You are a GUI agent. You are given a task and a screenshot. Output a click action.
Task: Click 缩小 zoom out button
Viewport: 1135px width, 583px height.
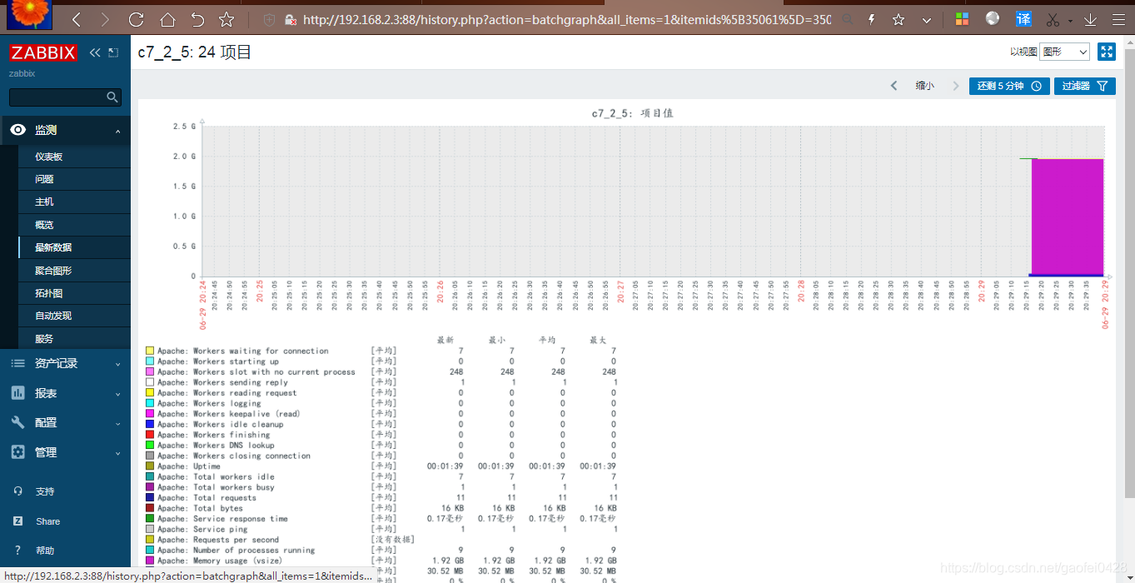pyautogui.click(x=924, y=86)
